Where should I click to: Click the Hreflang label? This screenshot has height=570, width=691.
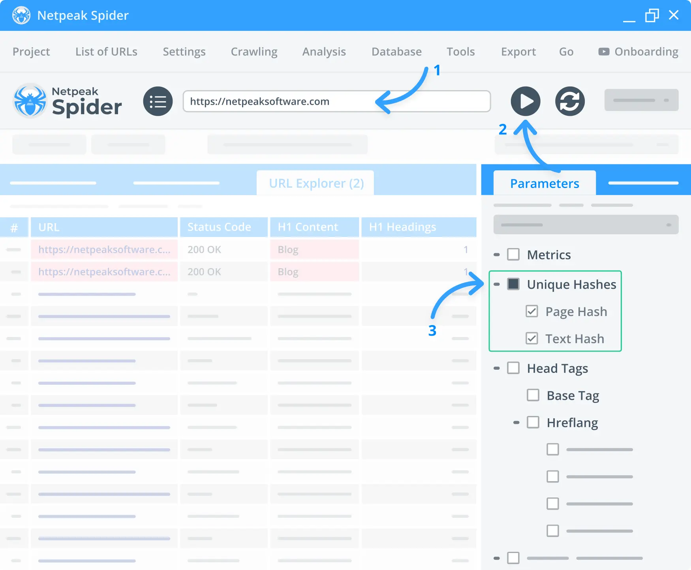click(x=572, y=423)
